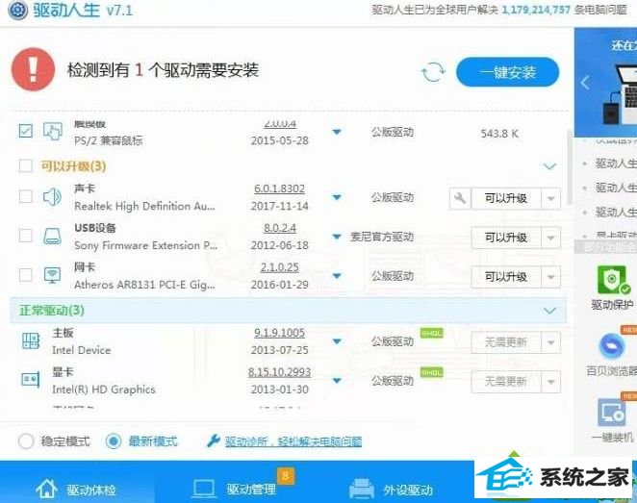Open 声卡 可以升级 button dropdown arrow

pyautogui.click(x=550, y=198)
